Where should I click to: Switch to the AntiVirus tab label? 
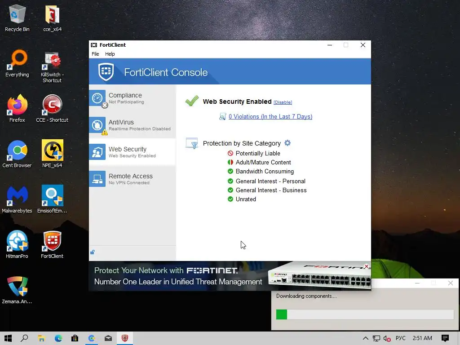point(121,122)
